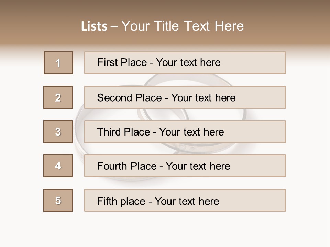Screen dimensions: 330x247
Task: Click 'Your Title Text Here' in the title
Action: (x=183, y=26)
